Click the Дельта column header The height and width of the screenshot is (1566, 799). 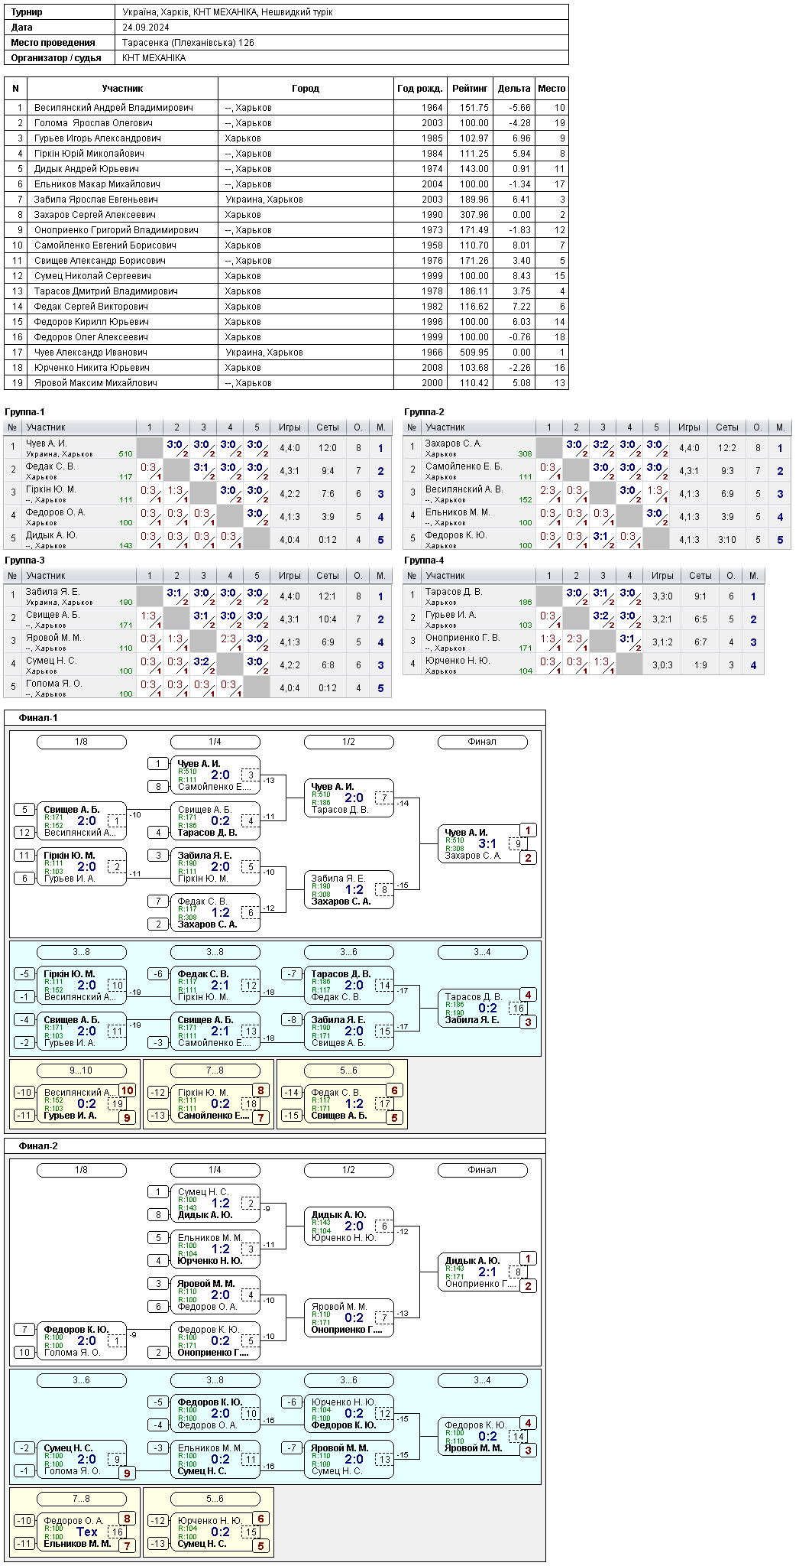click(x=514, y=89)
